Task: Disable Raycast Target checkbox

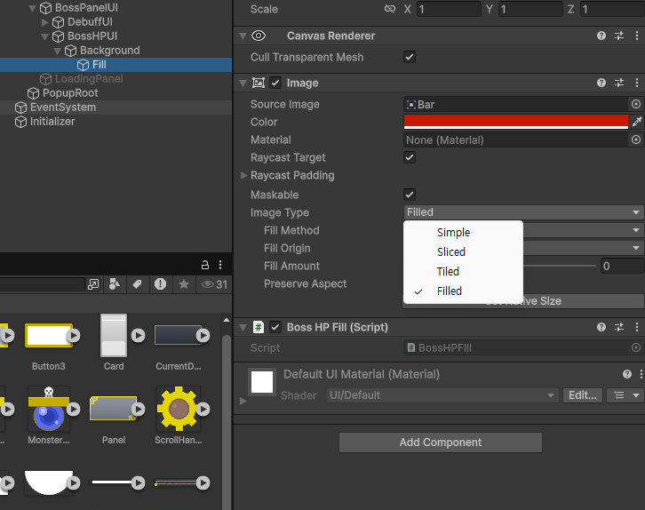Action: point(410,157)
